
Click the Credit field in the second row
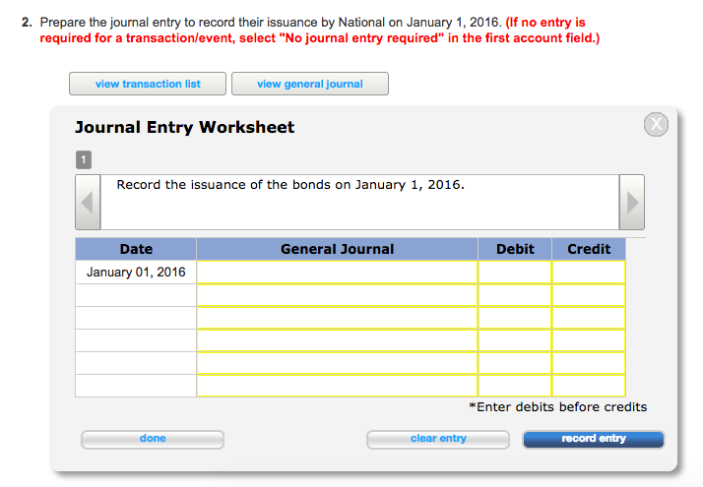click(x=589, y=295)
